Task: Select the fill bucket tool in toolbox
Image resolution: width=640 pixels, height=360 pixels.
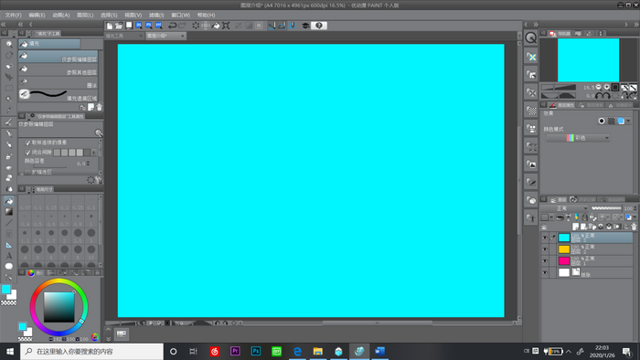Action: pos(9,201)
